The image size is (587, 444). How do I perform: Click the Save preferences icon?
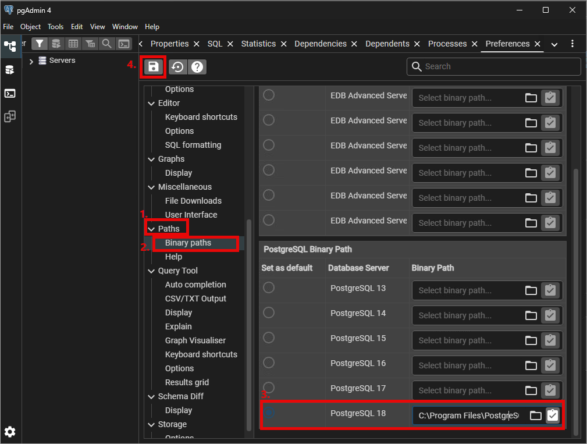pos(153,67)
